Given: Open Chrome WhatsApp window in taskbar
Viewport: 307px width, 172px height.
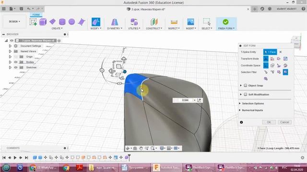Looking at the screenshot, I should 43,168.
